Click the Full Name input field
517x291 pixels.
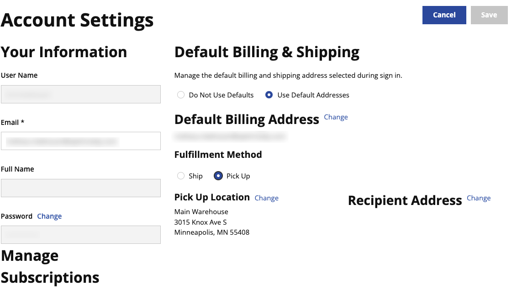point(80,188)
